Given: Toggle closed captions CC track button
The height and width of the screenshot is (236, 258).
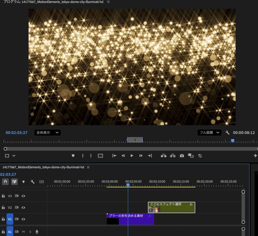Looking at the screenshot, I should pos(42,182).
